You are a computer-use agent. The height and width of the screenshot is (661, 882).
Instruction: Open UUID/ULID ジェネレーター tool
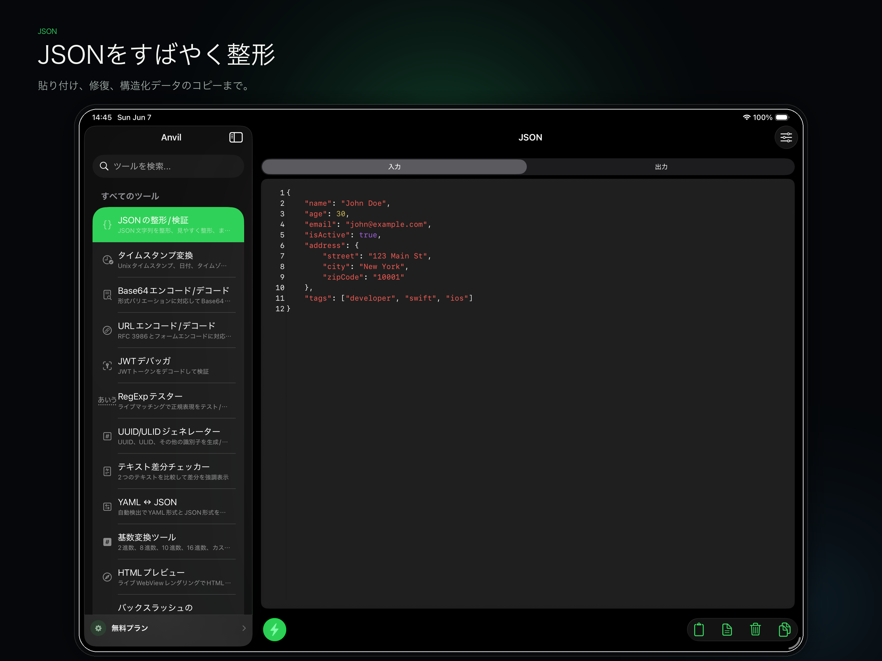168,436
